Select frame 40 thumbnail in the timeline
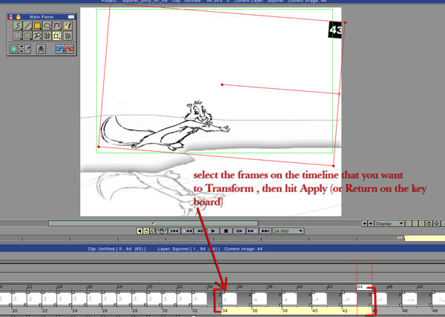The image size is (445, 317). coord(319,299)
